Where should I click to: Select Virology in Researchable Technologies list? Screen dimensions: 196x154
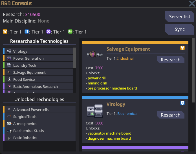tap(38, 51)
